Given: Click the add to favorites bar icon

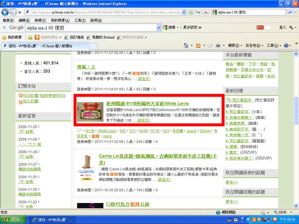Looking at the screenshot, I should (x=30, y=37).
